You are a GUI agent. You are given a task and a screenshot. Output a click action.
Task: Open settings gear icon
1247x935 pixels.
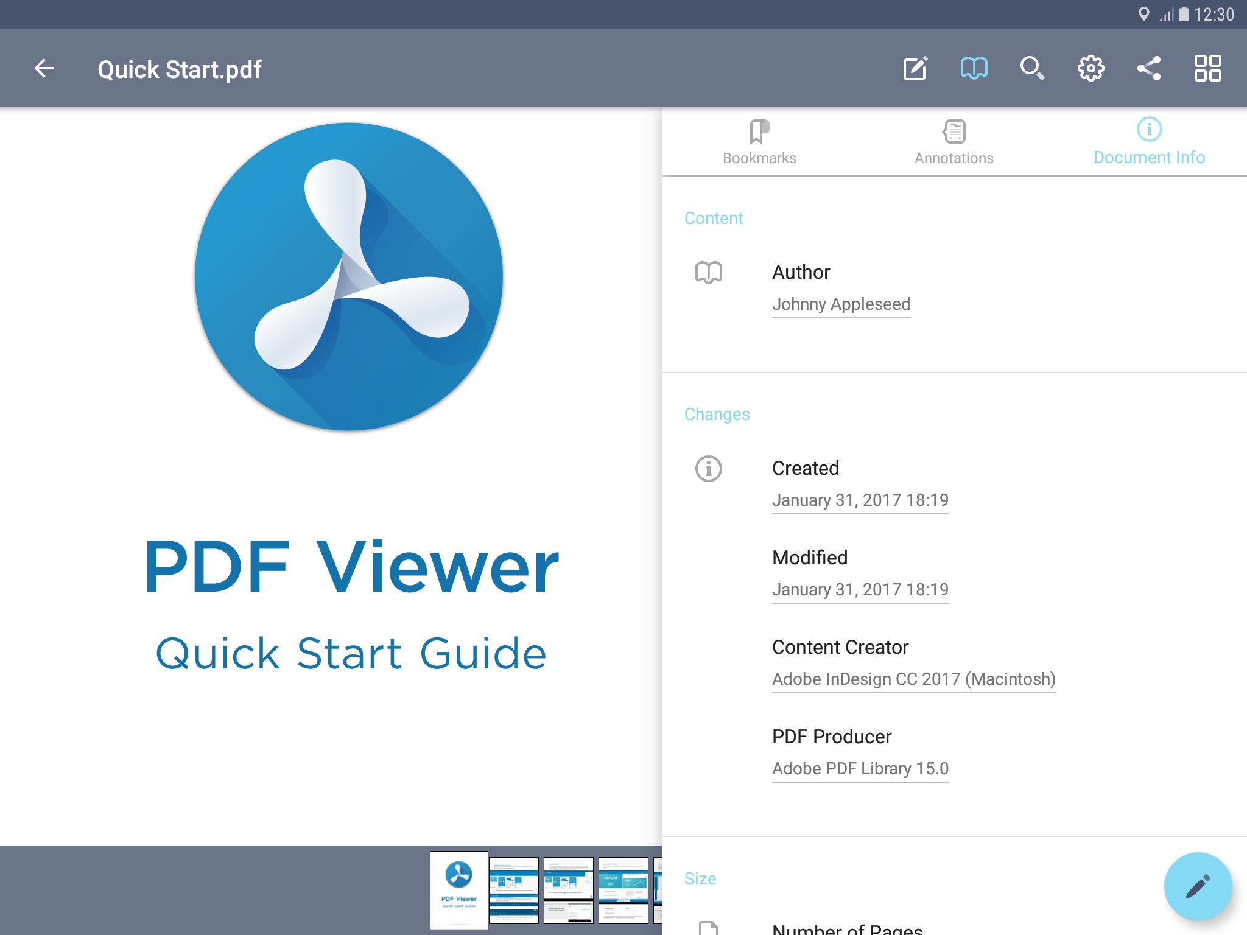tap(1091, 68)
